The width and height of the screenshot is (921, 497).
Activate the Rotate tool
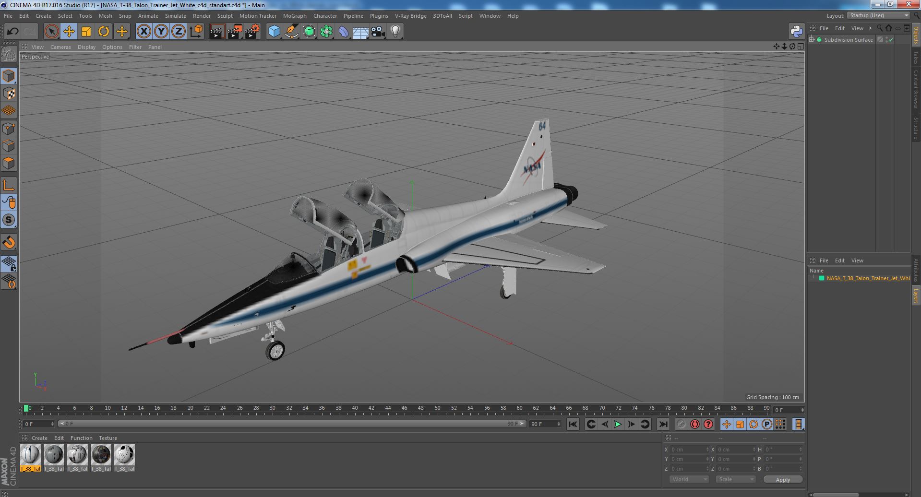point(104,32)
